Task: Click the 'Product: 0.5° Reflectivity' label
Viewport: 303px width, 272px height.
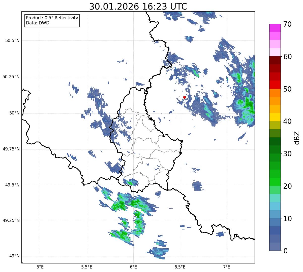Action: 52,18
